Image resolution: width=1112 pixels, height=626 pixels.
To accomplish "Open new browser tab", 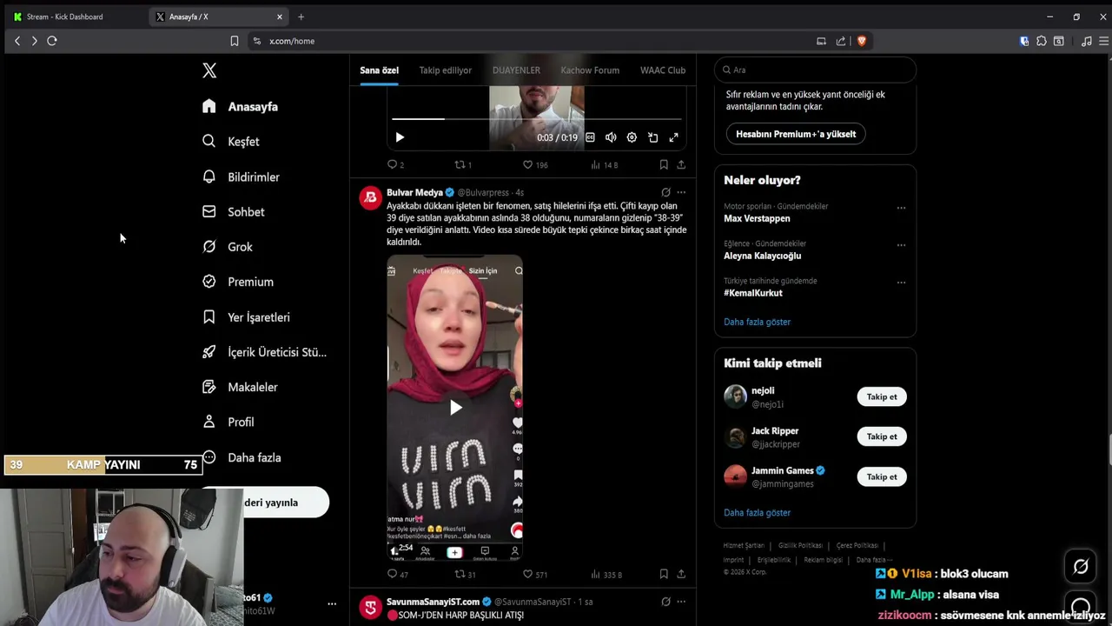I will click(301, 17).
